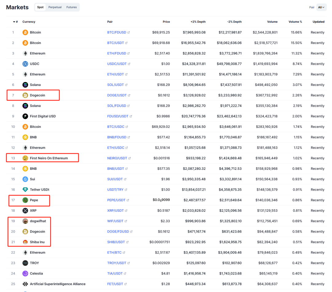This screenshot has width=332, height=292.
Task: Click the dogwifhat coin icon
Action: 25,221
